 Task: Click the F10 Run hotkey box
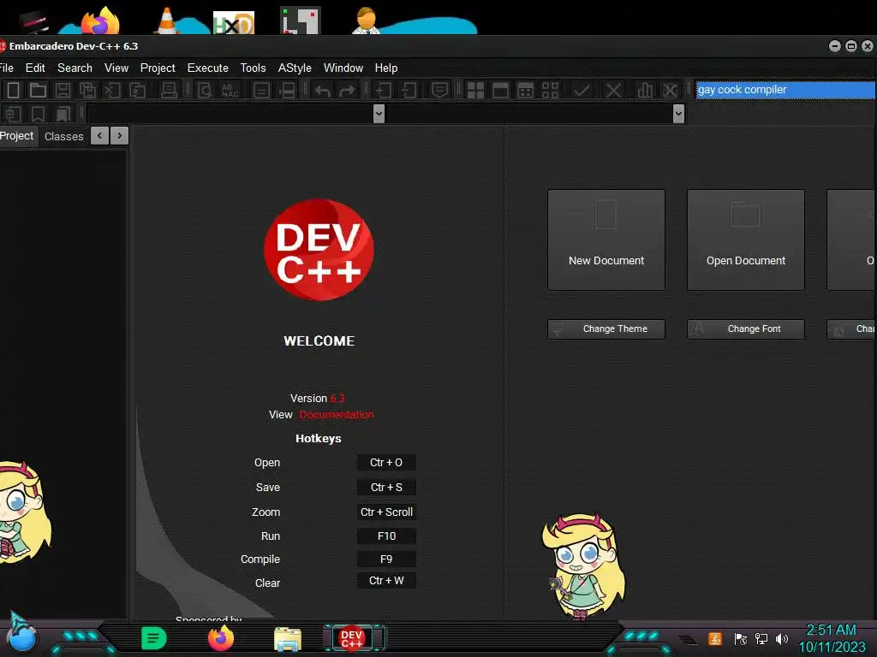(386, 536)
